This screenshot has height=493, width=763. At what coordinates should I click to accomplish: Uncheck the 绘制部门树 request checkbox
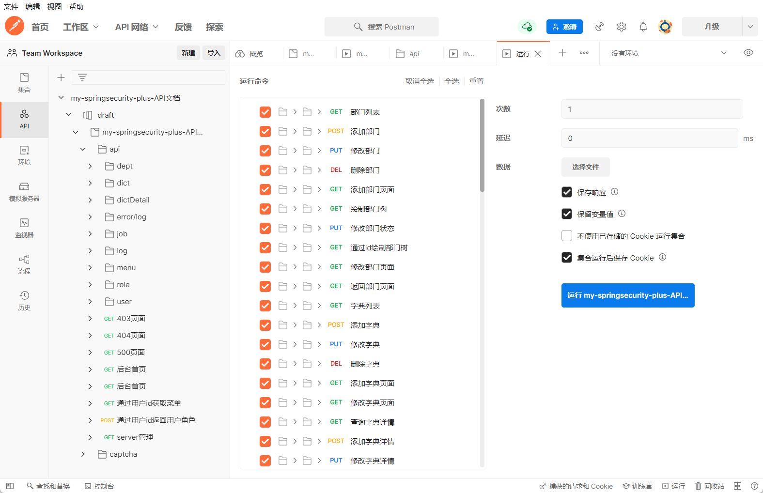tap(265, 209)
